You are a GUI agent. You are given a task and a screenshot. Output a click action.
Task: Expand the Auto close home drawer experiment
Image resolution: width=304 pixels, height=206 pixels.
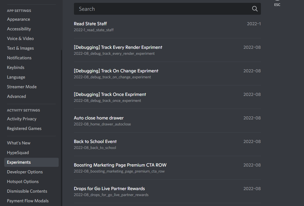click(x=167, y=121)
